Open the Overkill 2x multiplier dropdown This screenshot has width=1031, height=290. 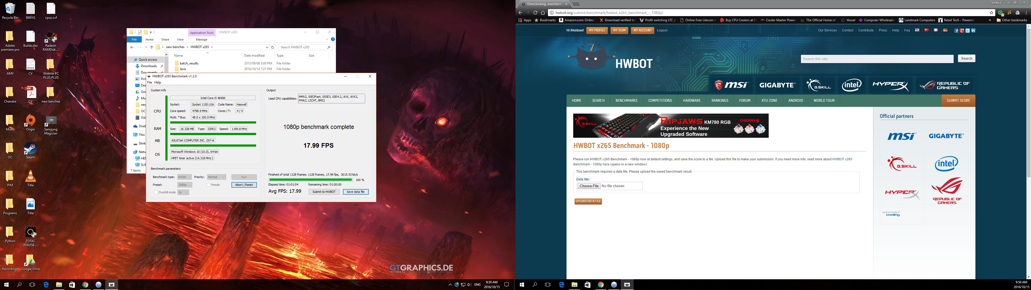(183, 192)
